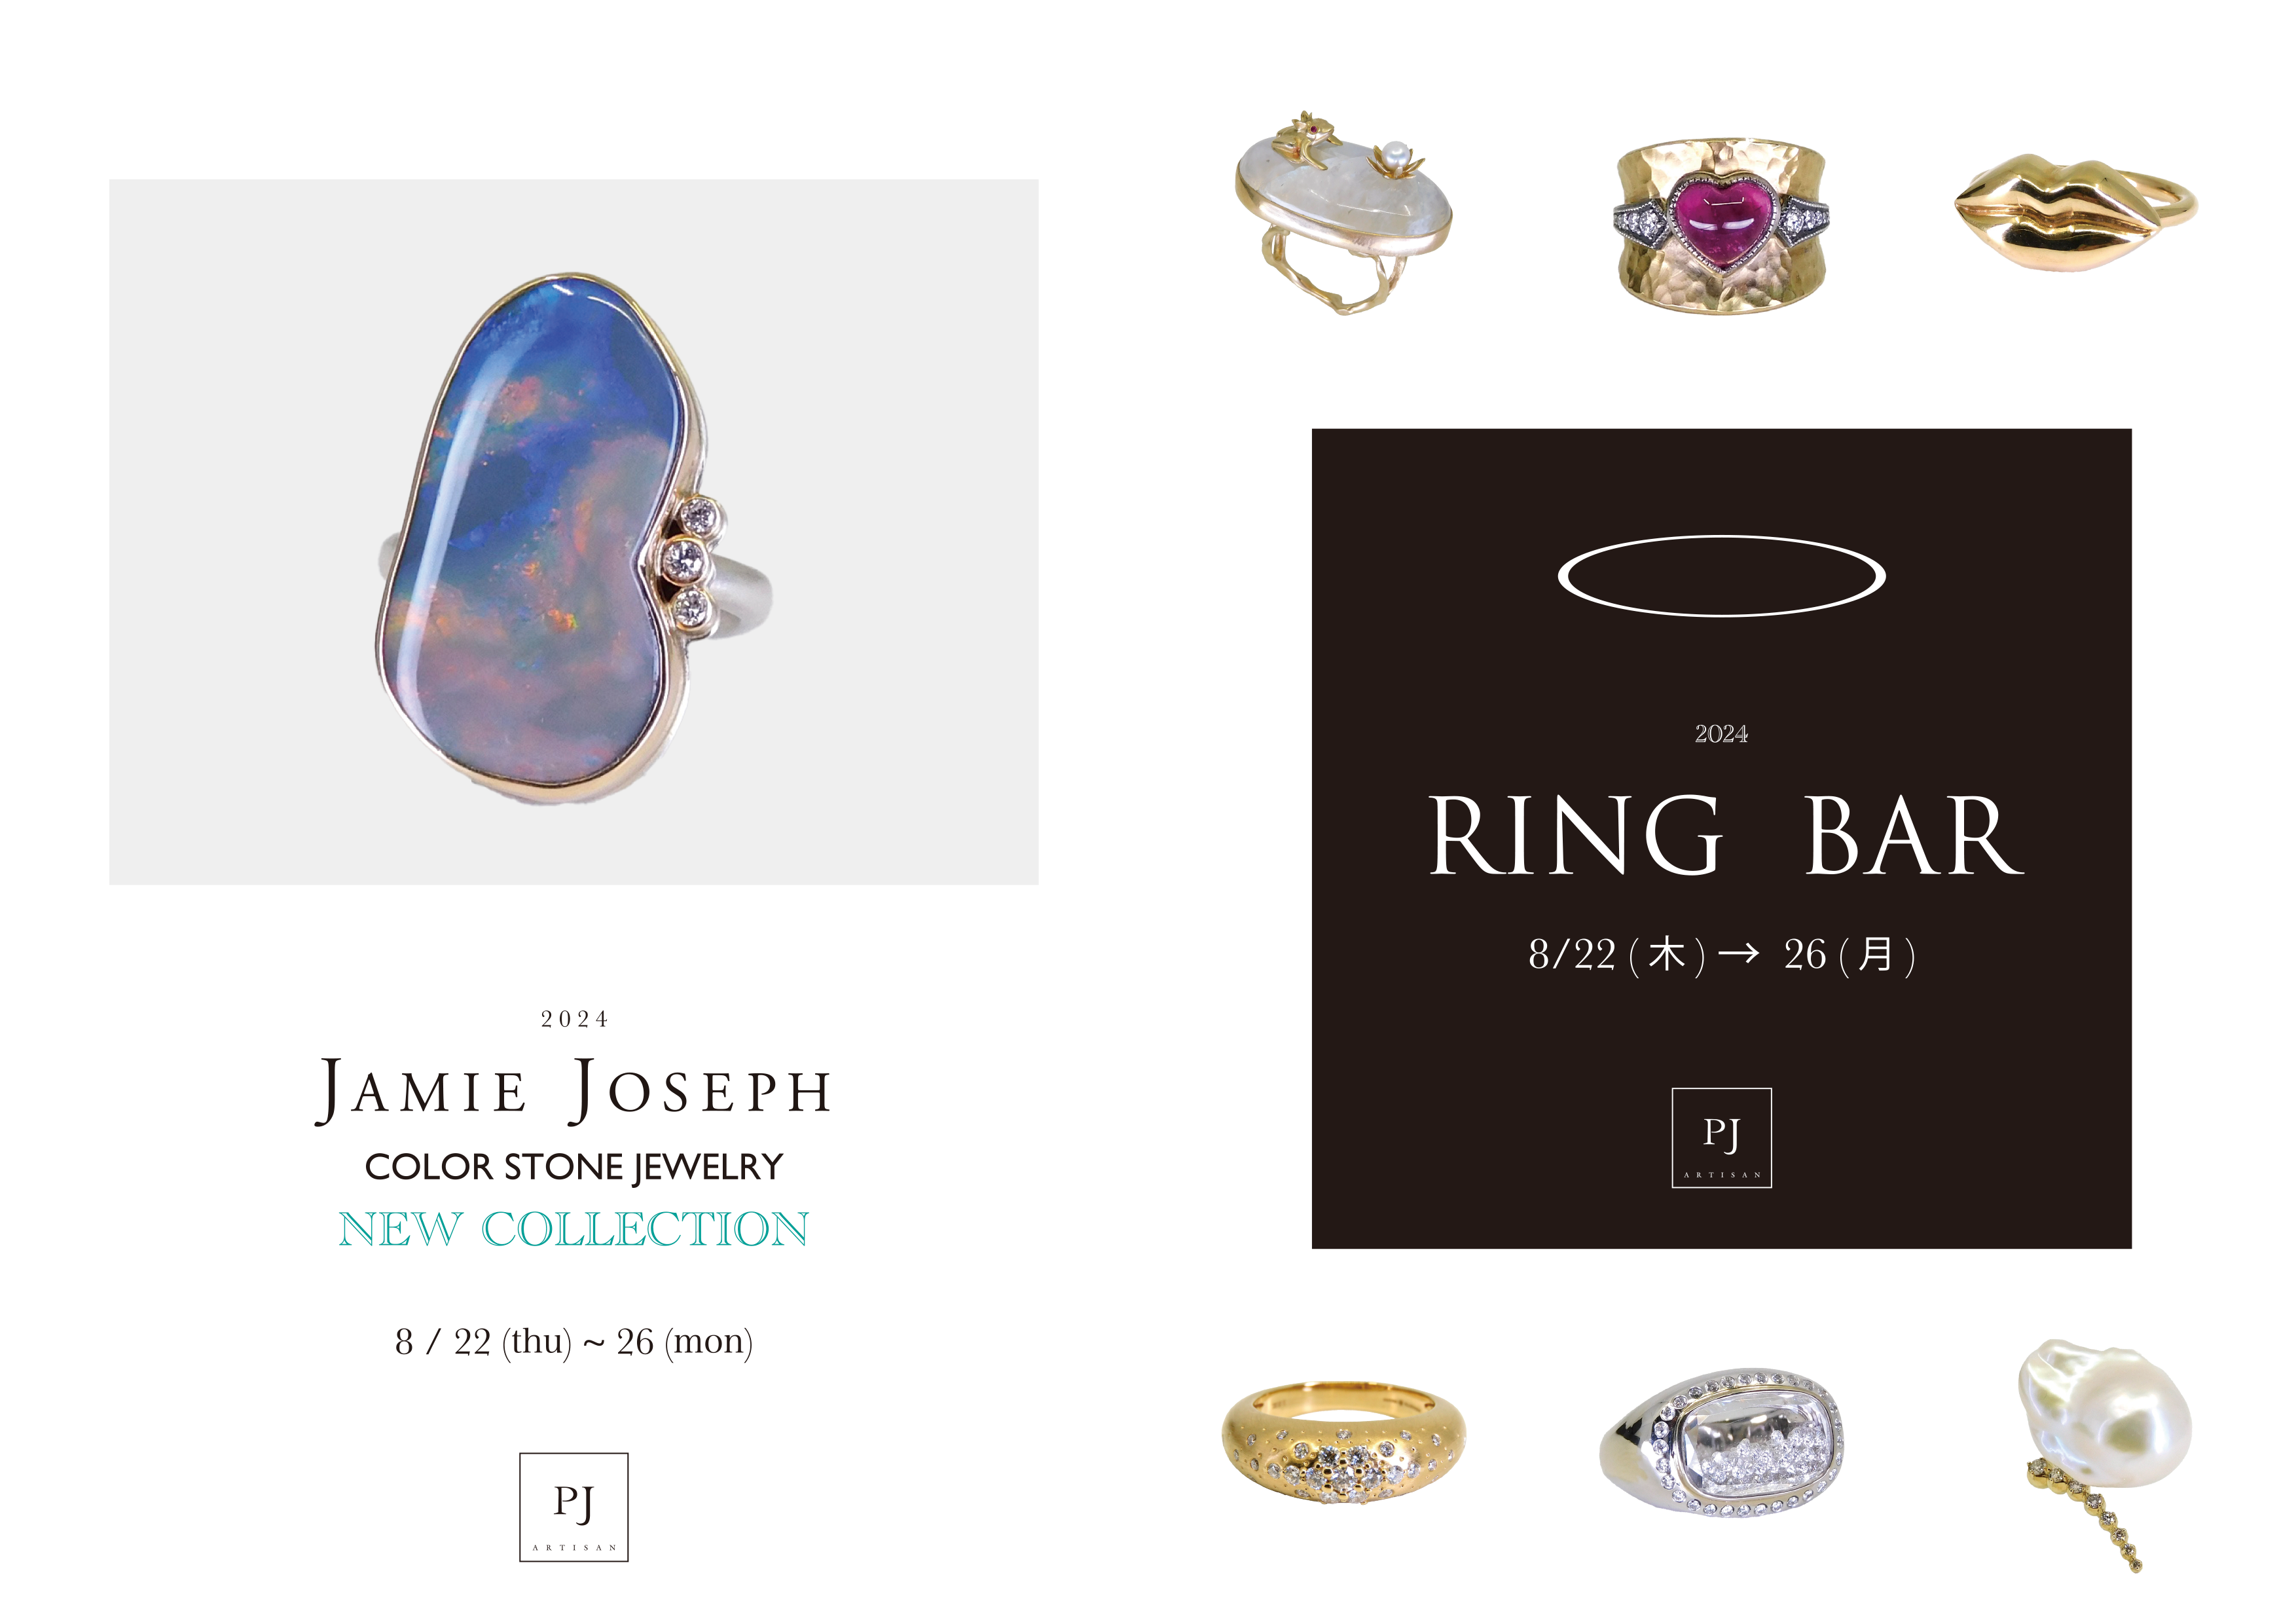The width and height of the screenshot is (2296, 1624).
Task: Click the Jamie Joseph heading
Action: (573, 1091)
